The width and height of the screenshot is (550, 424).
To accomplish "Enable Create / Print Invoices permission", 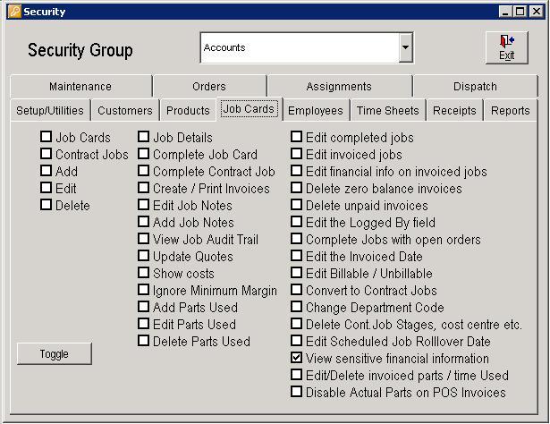I will 144,189.
